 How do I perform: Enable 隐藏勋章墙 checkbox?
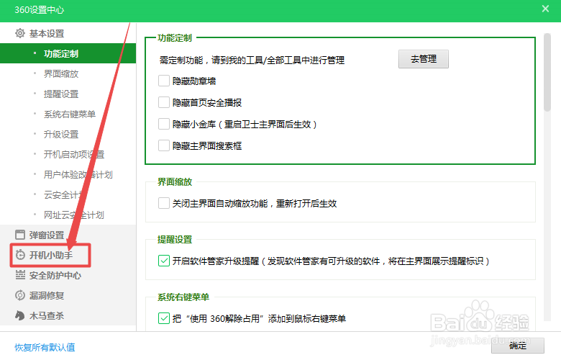tap(164, 81)
